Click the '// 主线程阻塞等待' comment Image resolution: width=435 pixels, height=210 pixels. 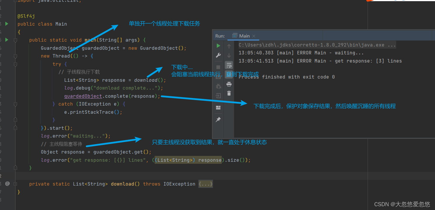(62, 144)
